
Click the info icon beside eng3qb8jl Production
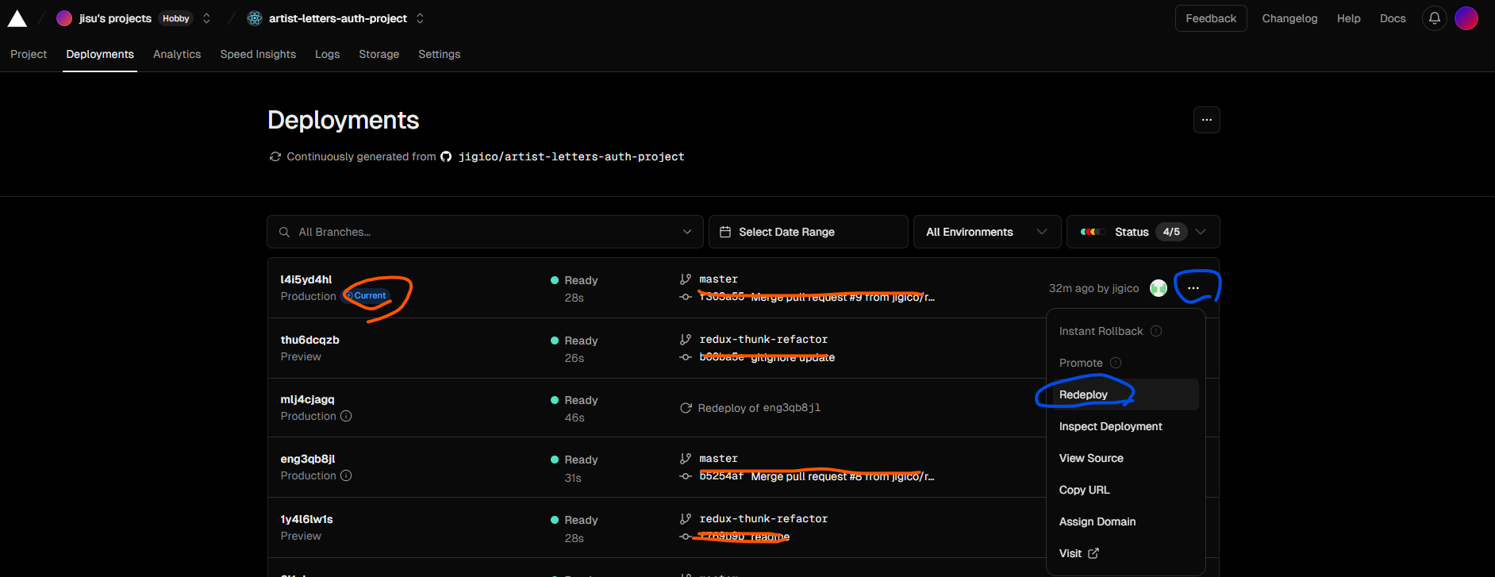pos(346,475)
